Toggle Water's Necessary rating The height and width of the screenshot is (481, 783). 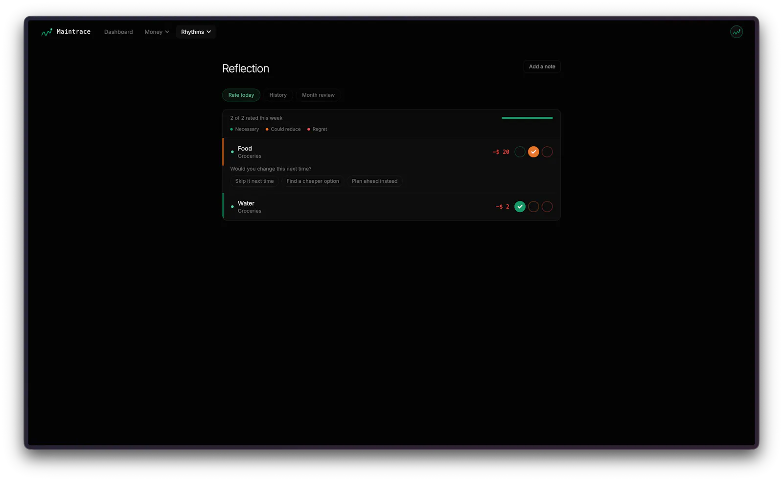pyautogui.click(x=520, y=207)
